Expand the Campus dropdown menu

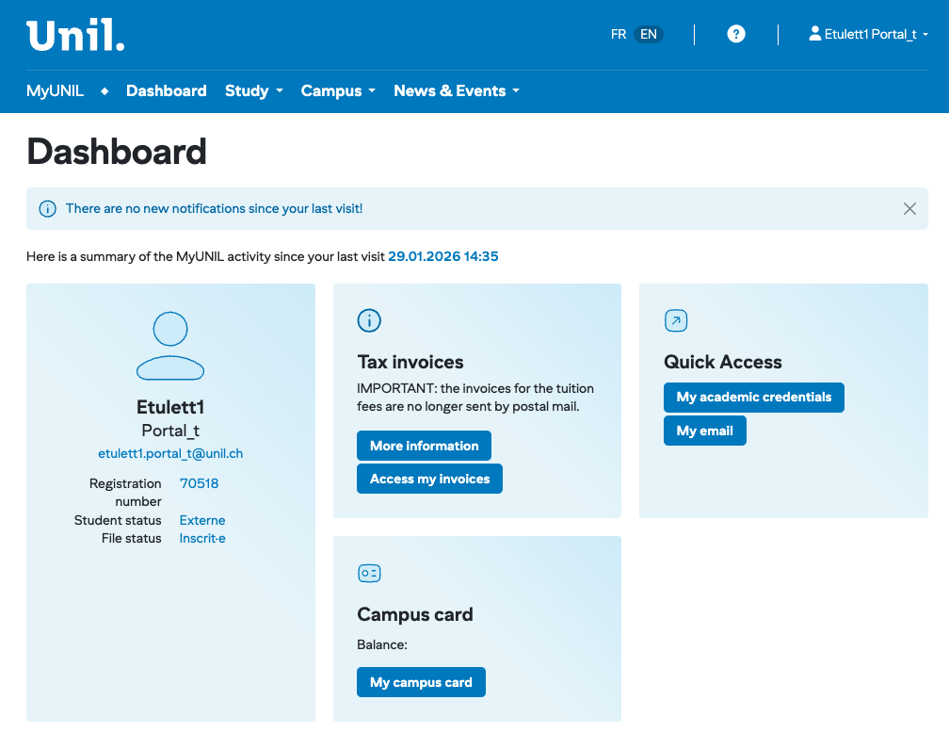tap(337, 91)
